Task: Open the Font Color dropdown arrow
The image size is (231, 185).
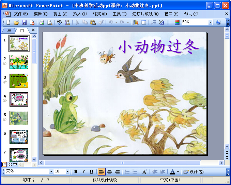Action: 178,172
